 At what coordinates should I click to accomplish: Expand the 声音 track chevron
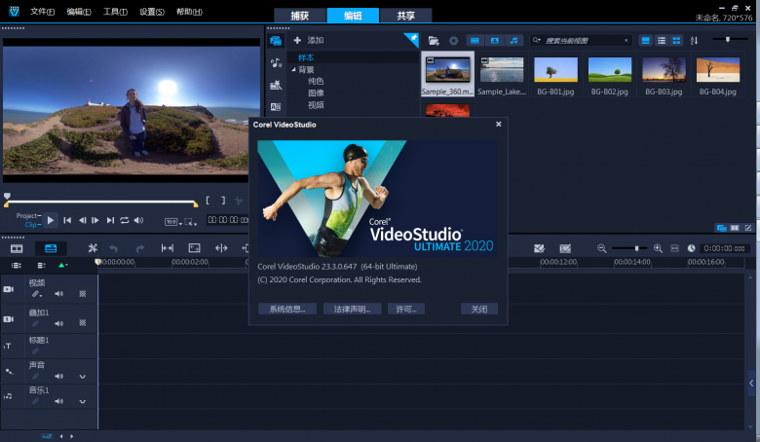83,377
